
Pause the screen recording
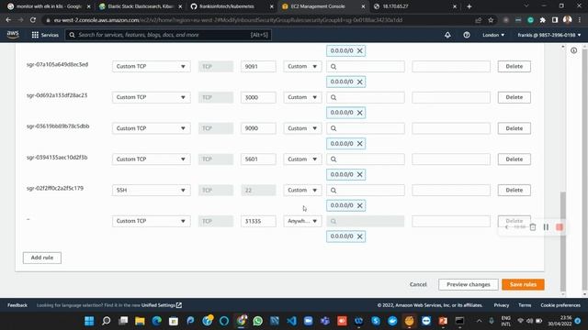(546, 227)
